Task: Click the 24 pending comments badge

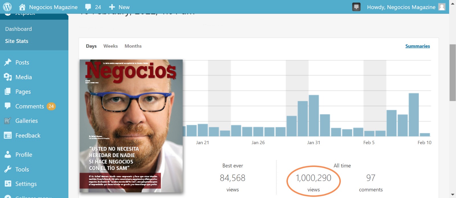Action: tap(51, 106)
